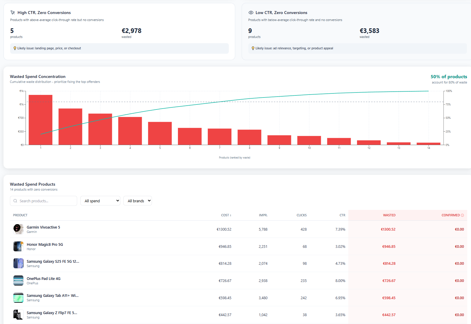Open the All brands filter dropdown
This screenshot has width=471, height=324.
(137, 201)
